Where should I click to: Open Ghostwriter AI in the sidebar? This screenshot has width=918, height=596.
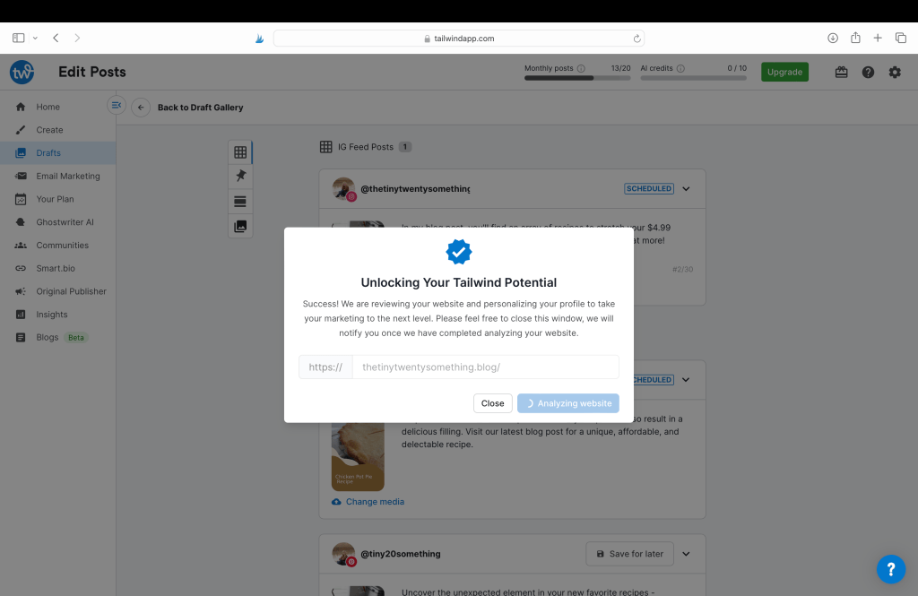(x=65, y=222)
